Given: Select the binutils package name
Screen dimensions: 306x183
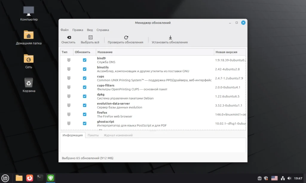Looking at the screenshot, I should 103,67.
